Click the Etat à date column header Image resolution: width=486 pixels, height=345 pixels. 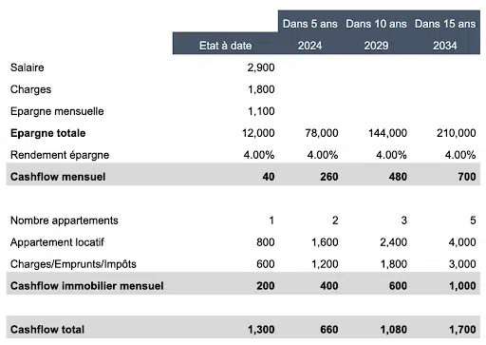[x=225, y=46]
